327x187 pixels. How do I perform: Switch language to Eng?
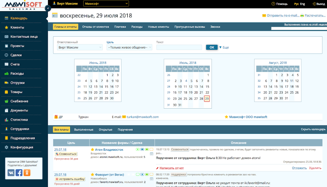coord(303,4)
